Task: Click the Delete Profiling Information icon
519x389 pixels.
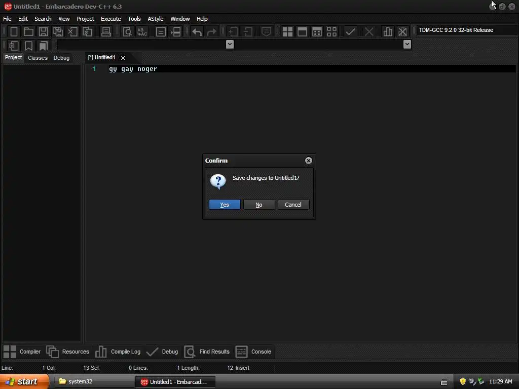Action: click(x=402, y=32)
